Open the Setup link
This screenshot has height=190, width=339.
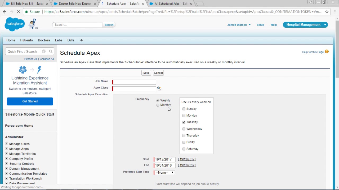click(260, 25)
